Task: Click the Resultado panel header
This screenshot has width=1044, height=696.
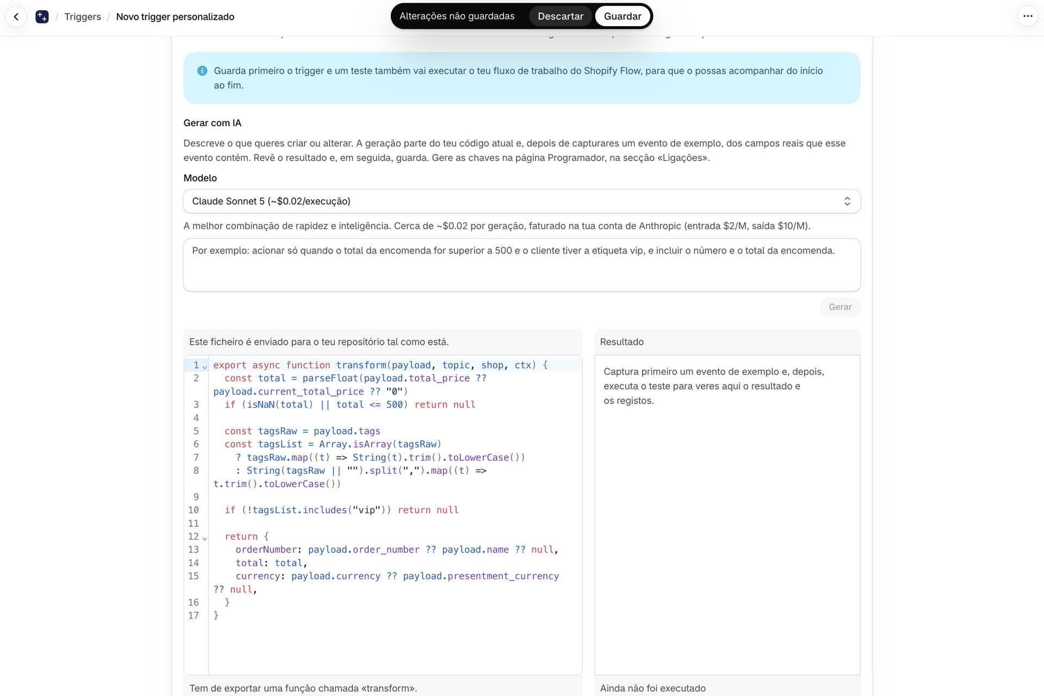Action: 727,342
